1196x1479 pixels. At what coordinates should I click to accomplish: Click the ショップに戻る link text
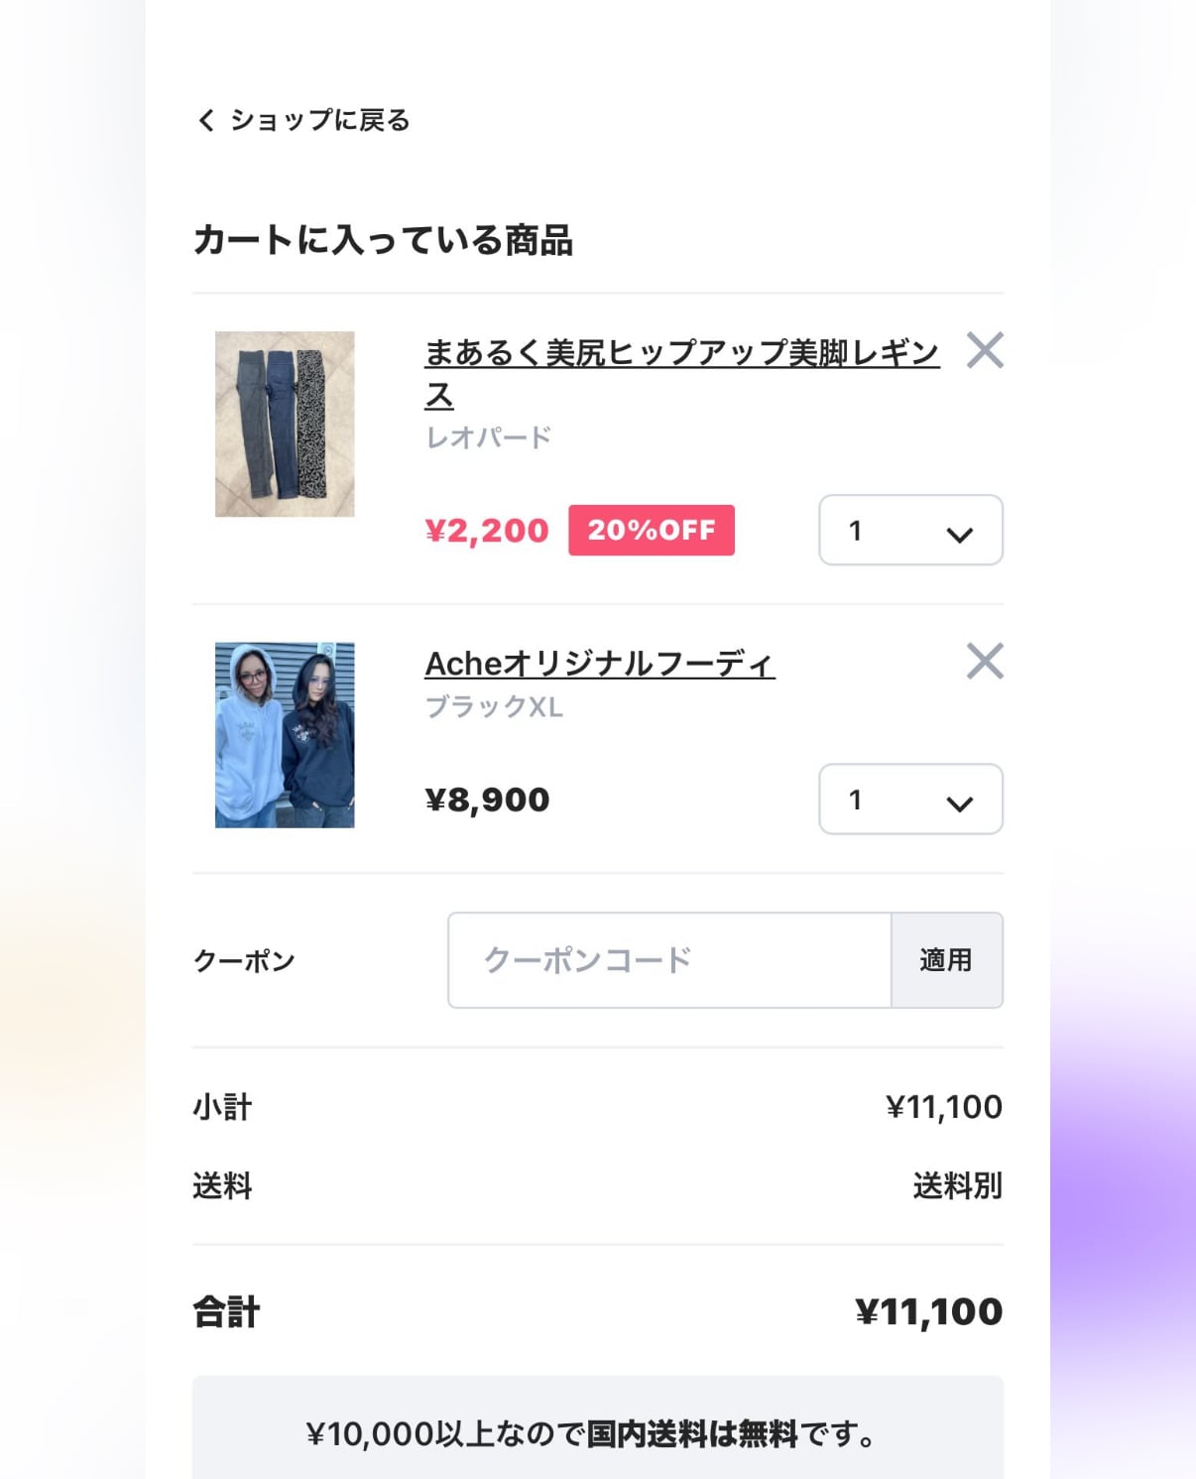point(319,121)
